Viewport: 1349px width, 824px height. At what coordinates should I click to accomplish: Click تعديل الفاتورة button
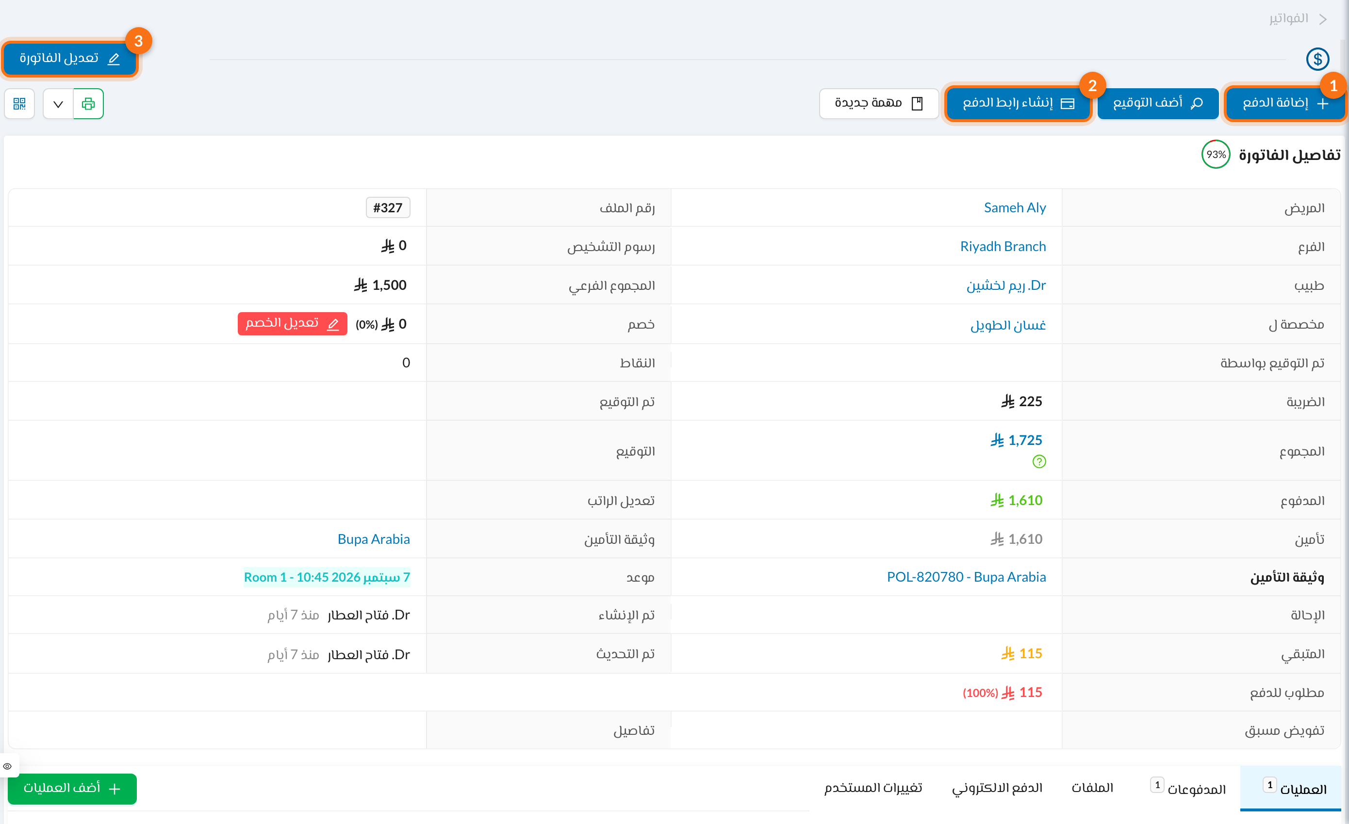tap(69, 59)
